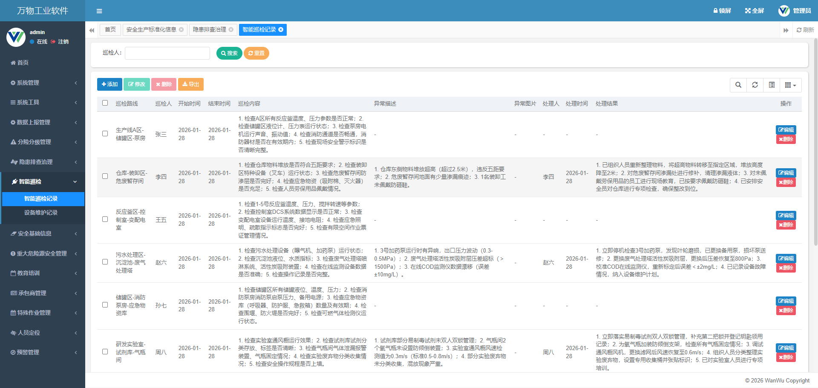Click the table refresh icon button
Screen dimensions: 818x388
click(755, 85)
